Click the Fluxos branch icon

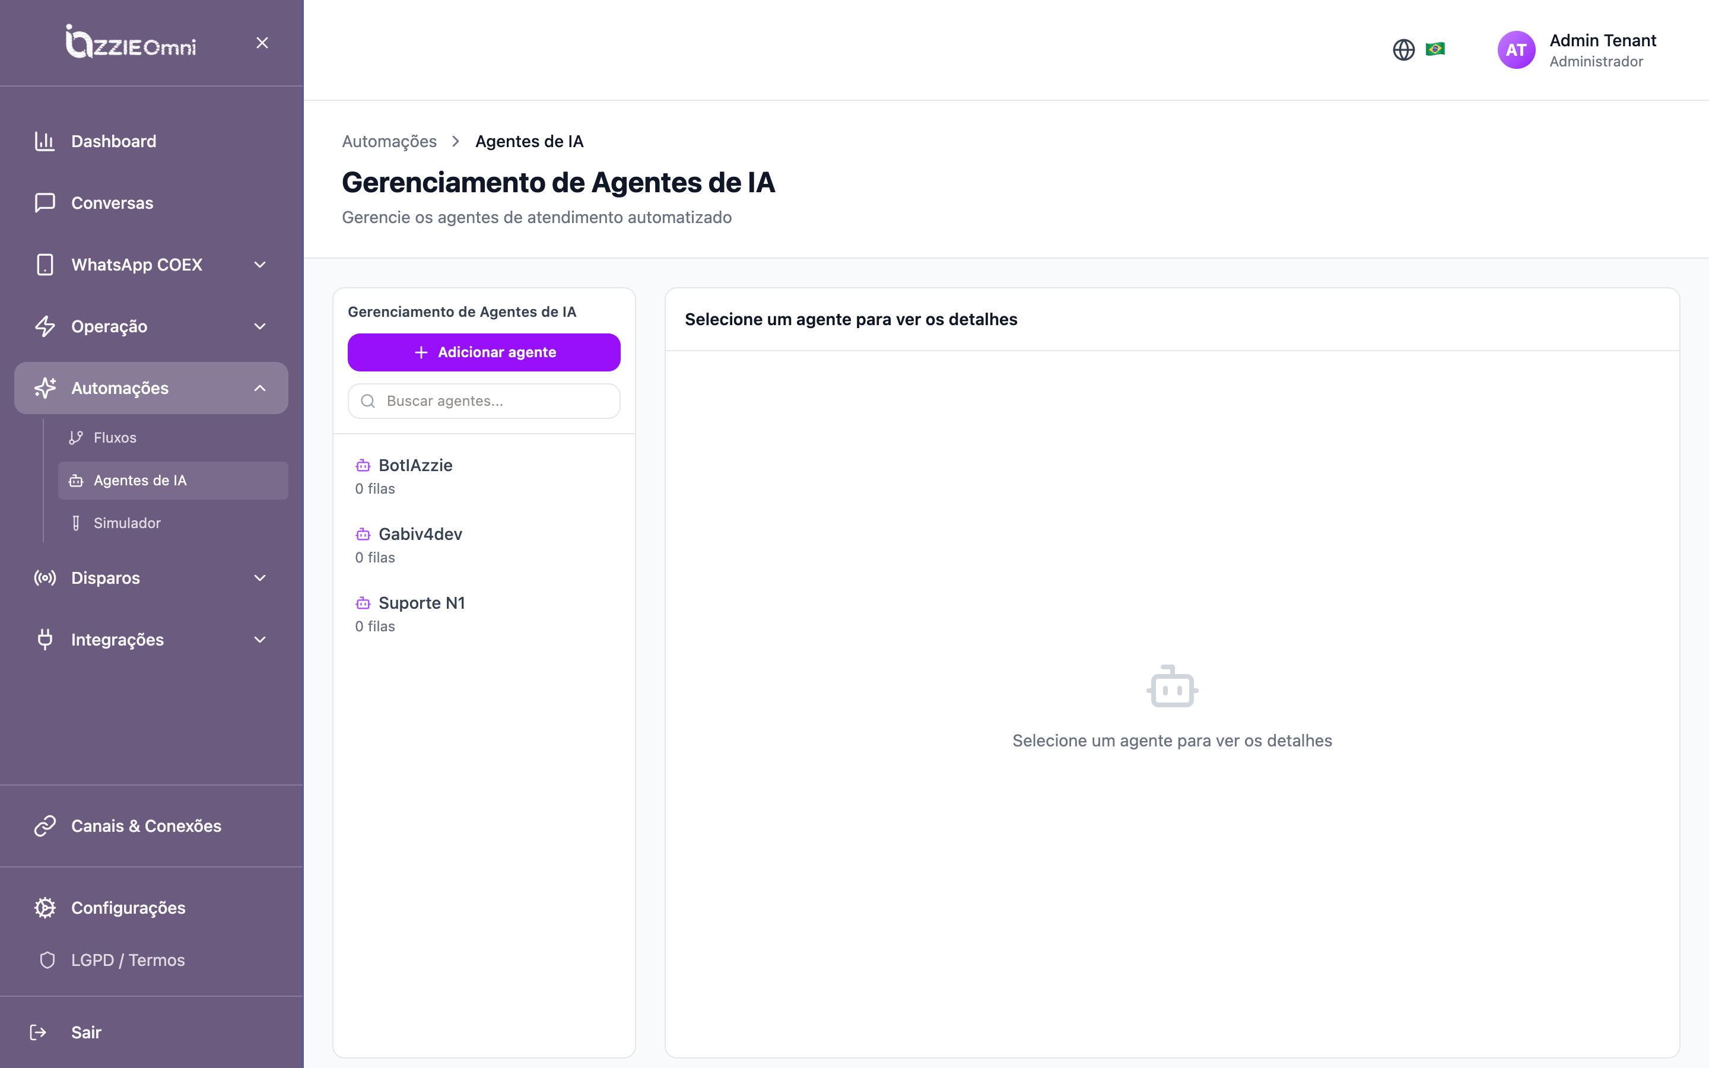[x=75, y=438]
